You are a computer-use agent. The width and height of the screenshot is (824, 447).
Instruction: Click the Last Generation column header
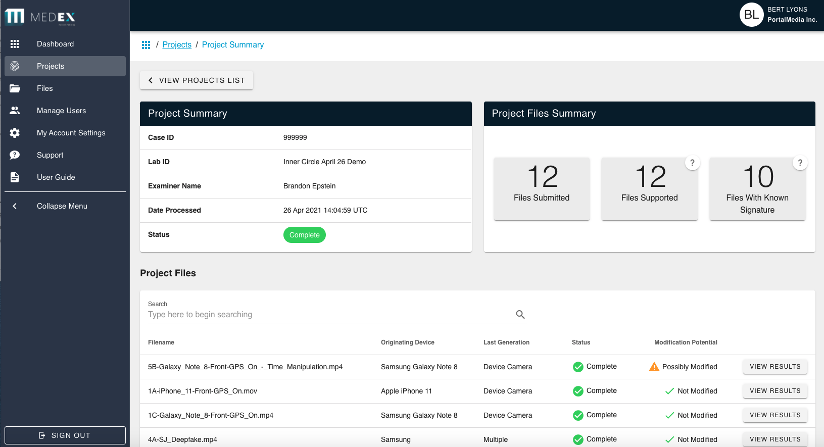[x=506, y=342]
